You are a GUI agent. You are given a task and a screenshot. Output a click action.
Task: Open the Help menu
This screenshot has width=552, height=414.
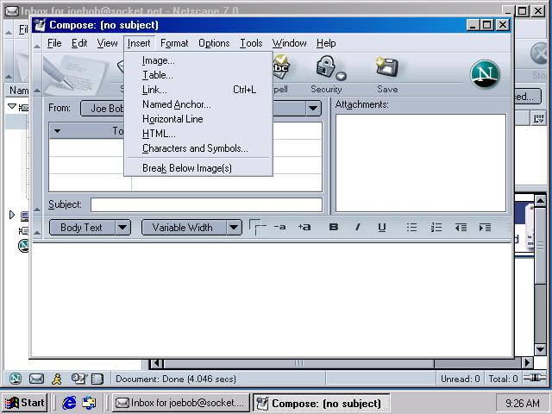(326, 43)
